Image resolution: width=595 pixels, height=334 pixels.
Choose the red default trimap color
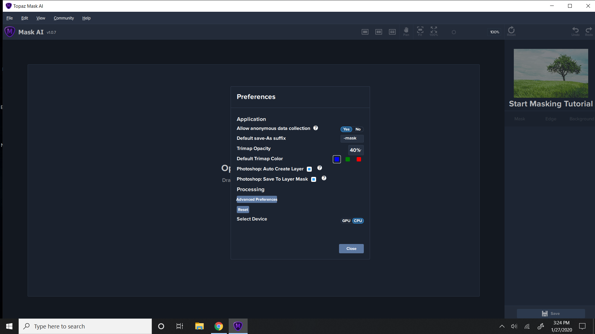pos(359,159)
